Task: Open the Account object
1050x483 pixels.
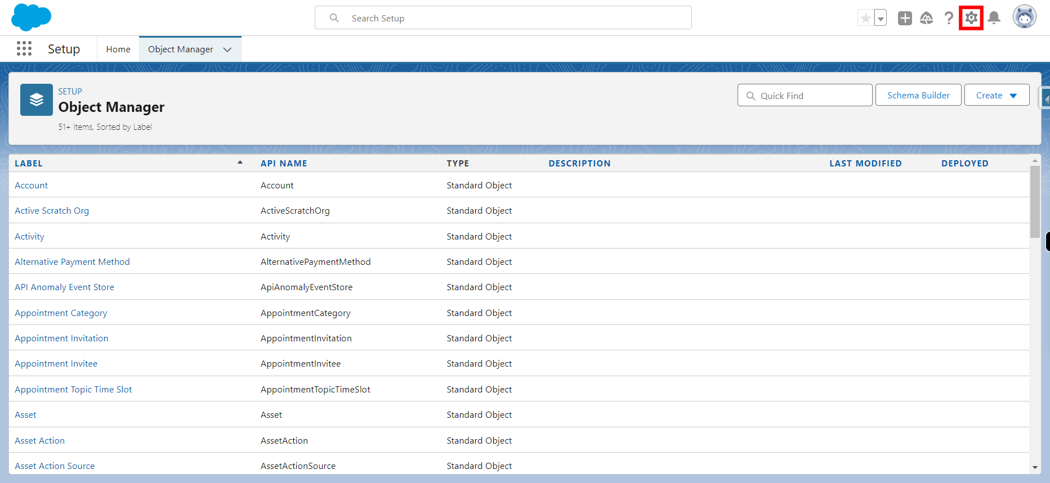Action: click(32, 185)
